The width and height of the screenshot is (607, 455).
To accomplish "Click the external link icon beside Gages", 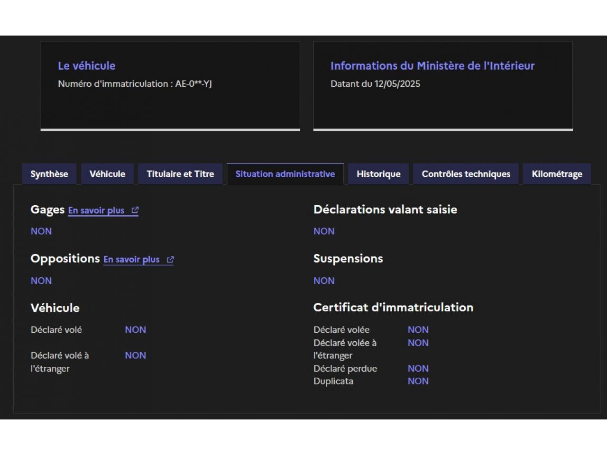I will [x=135, y=210].
